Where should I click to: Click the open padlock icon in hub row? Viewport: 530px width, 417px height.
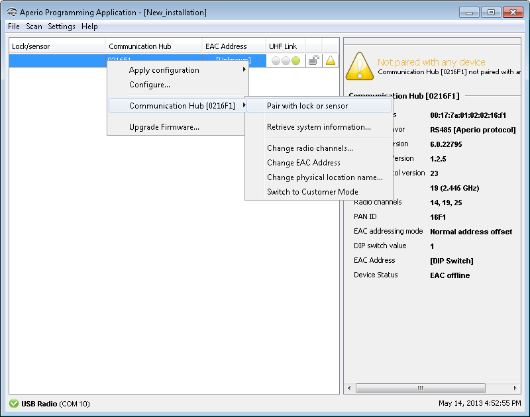tap(313, 60)
